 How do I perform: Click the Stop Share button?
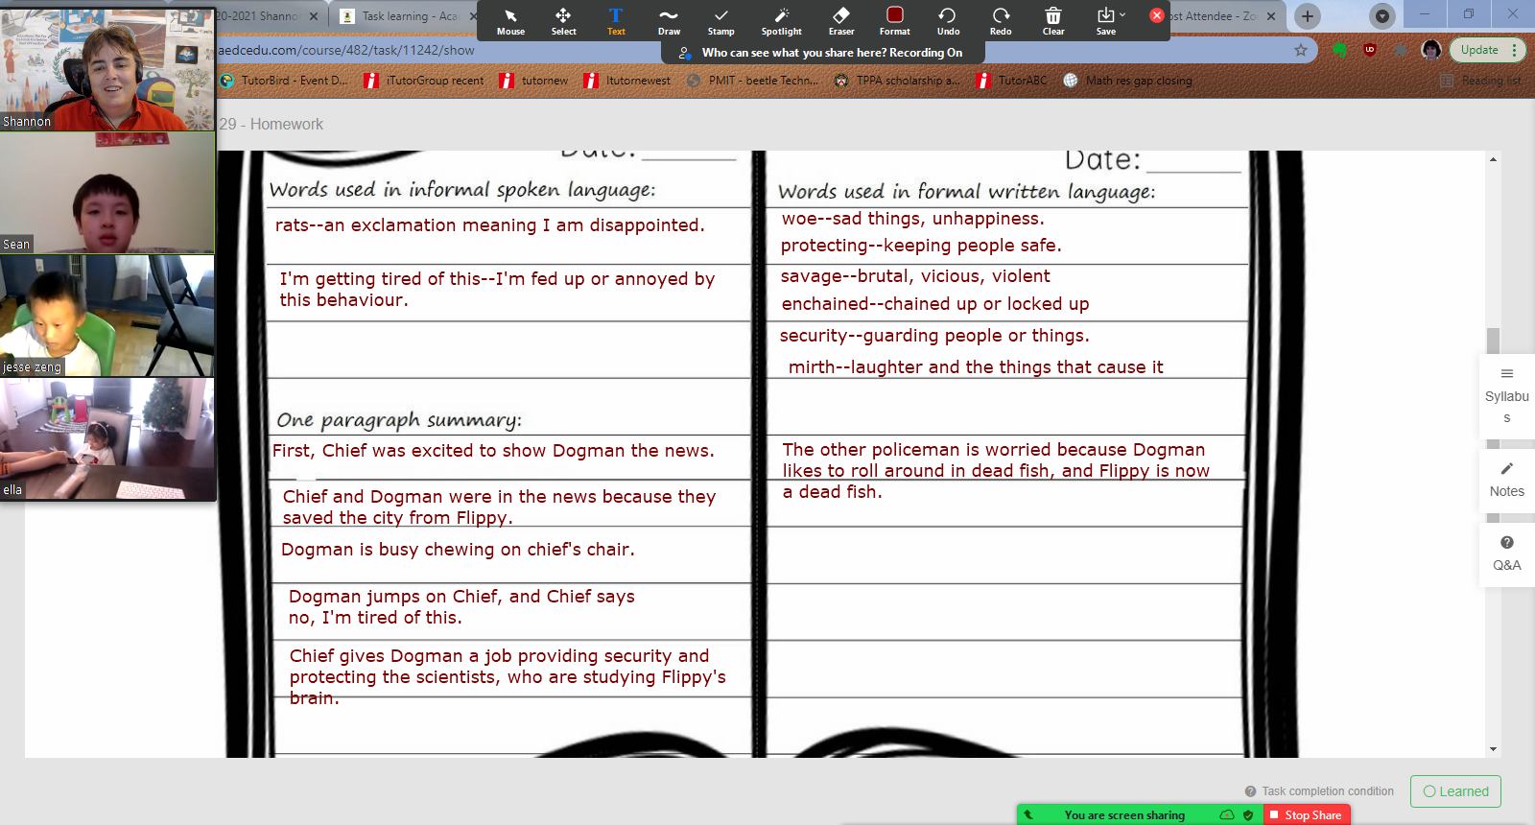[x=1308, y=814]
